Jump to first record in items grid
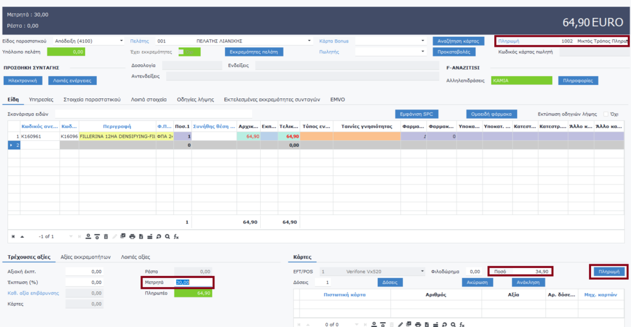This screenshot has width=631, height=327. [x=13, y=236]
